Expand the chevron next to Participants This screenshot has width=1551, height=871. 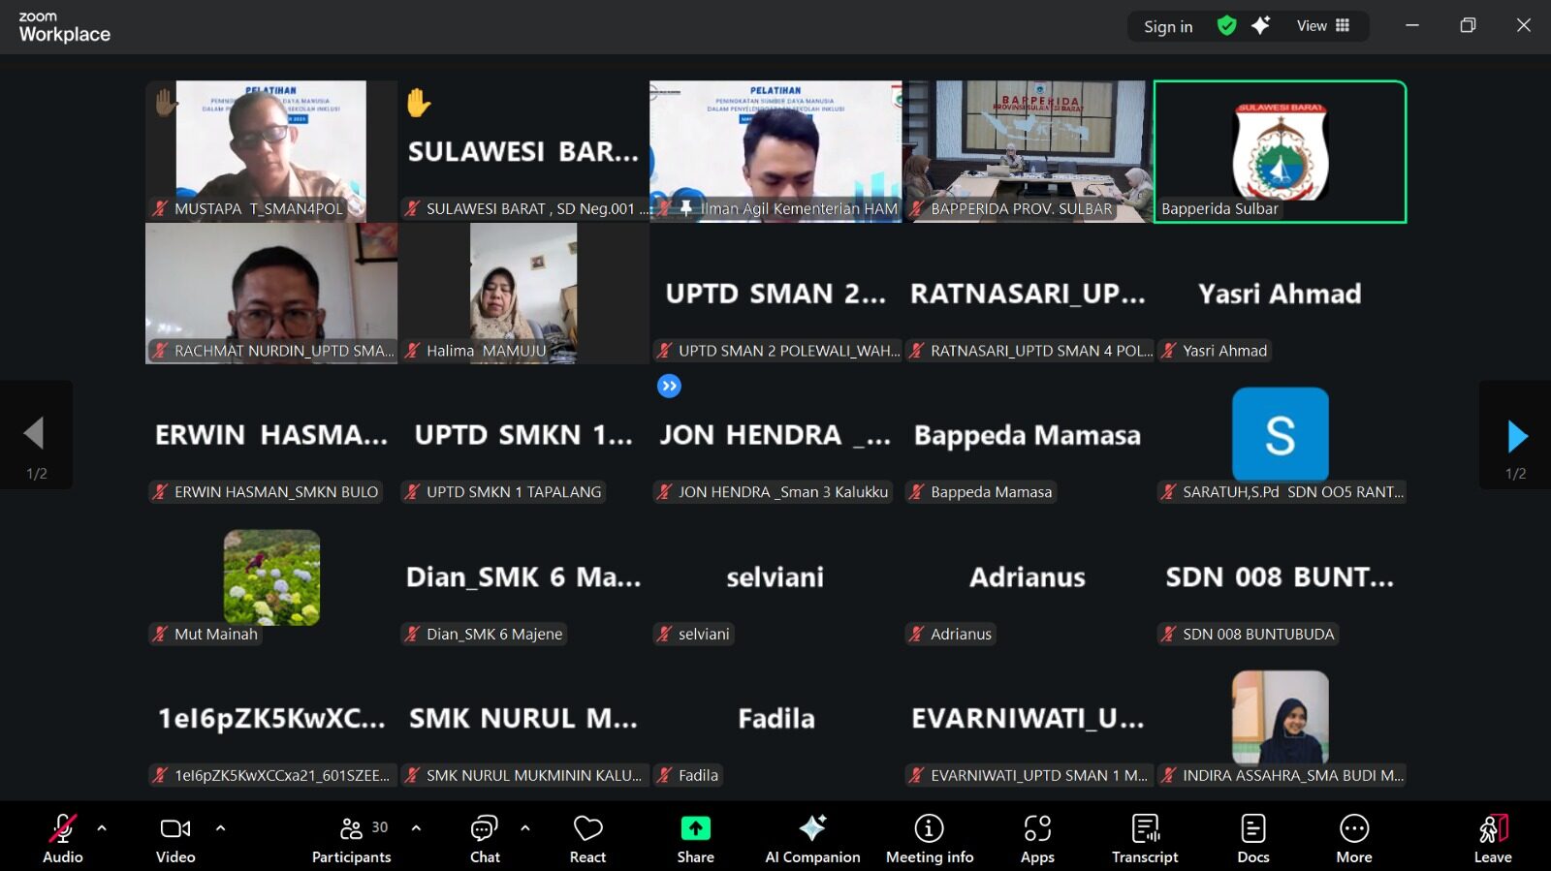click(416, 828)
